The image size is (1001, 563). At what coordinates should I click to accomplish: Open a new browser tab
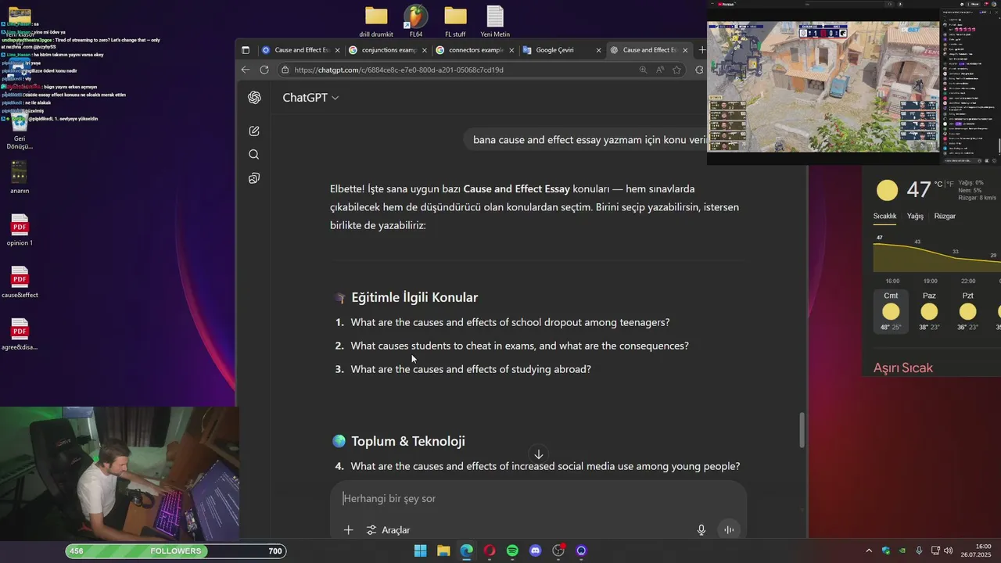tap(701, 50)
